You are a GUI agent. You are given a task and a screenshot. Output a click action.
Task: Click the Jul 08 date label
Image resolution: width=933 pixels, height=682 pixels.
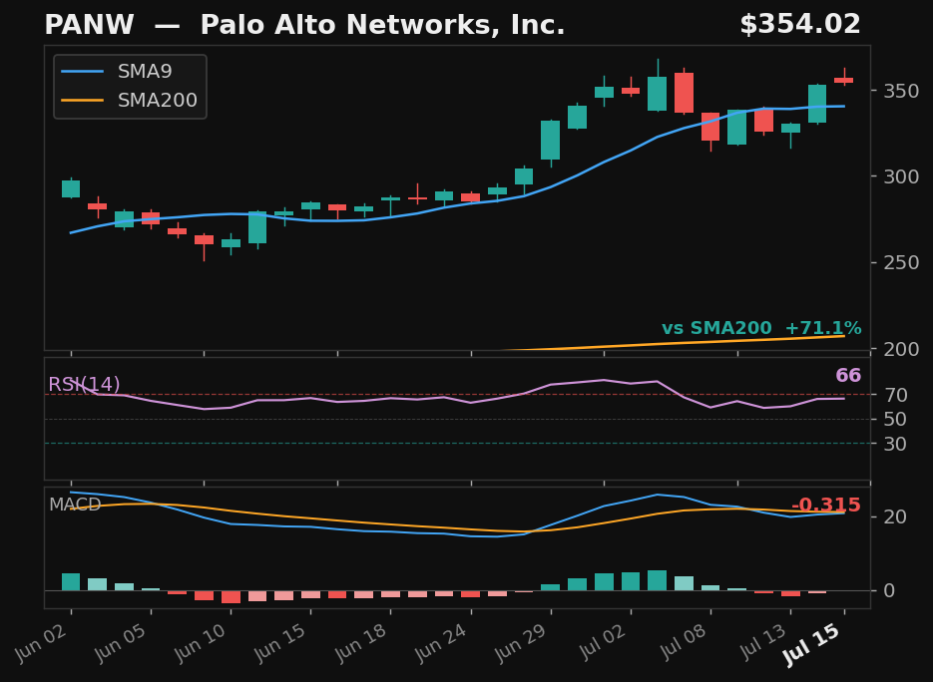tap(681, 643)
